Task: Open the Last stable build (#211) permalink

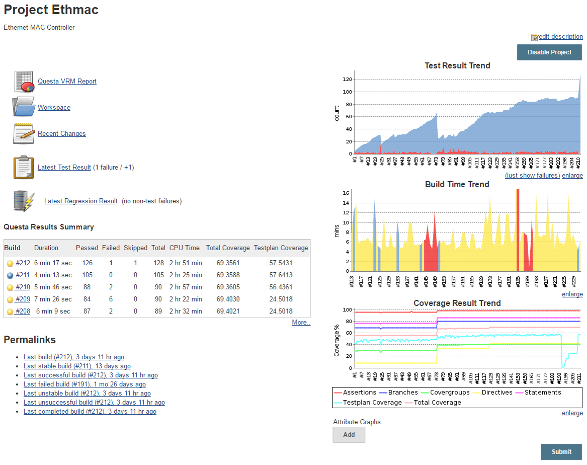Action: click(x=76, y=366)
